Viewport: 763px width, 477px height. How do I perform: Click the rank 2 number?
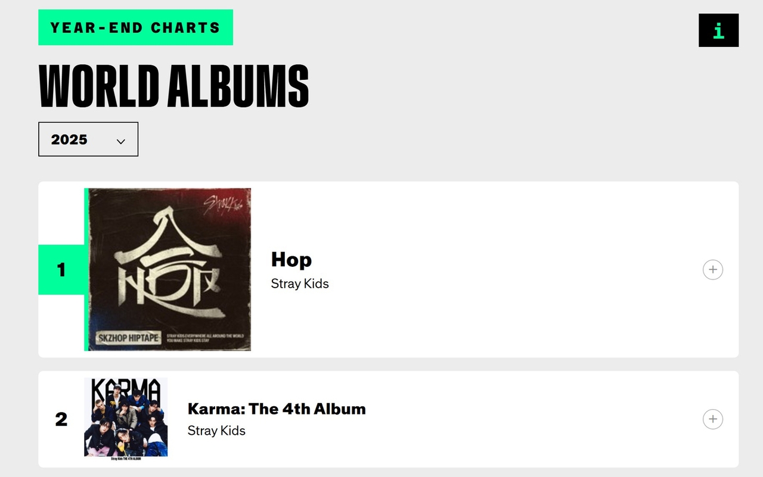[x=61, y=419]
